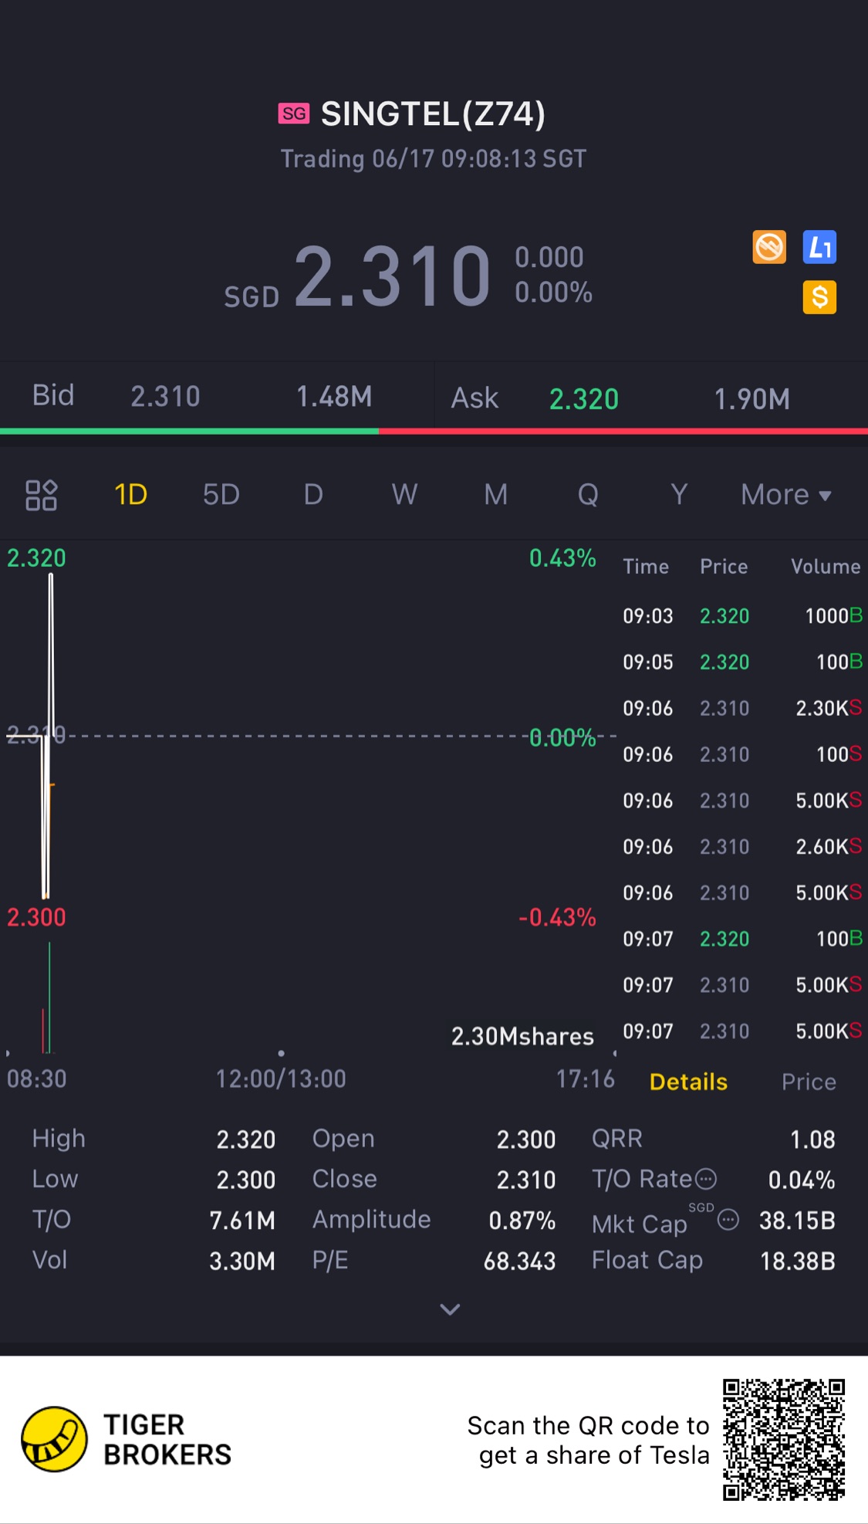868x1524 pixels.
Task: Tap the yellow dollar sign icon
Action: tap(819, 297)
